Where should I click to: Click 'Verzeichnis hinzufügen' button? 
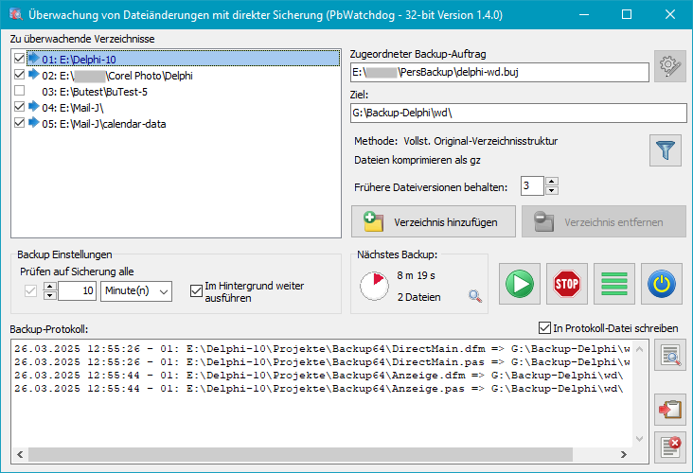434,221
